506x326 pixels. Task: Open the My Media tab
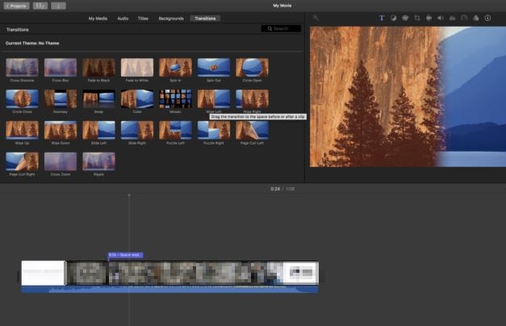pos(98,19)
